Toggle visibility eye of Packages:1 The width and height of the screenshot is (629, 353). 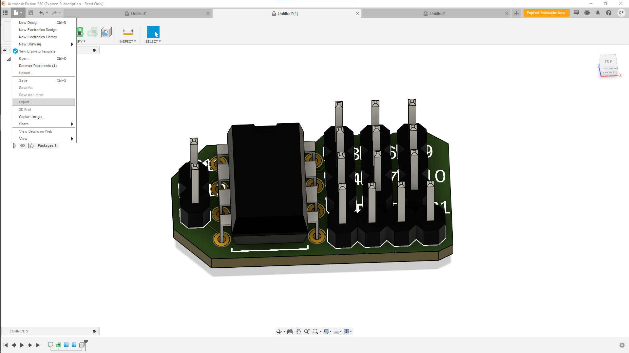click(23, 145)
